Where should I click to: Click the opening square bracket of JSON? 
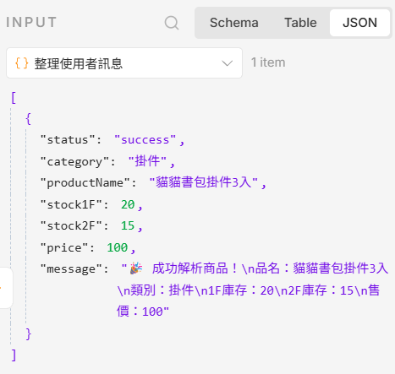click(x=14, y=98)
